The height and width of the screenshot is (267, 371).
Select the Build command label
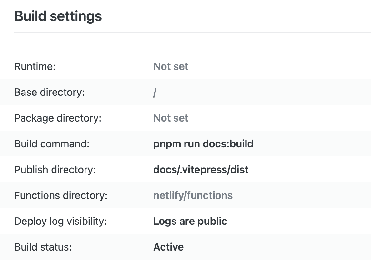pos(52,144)
